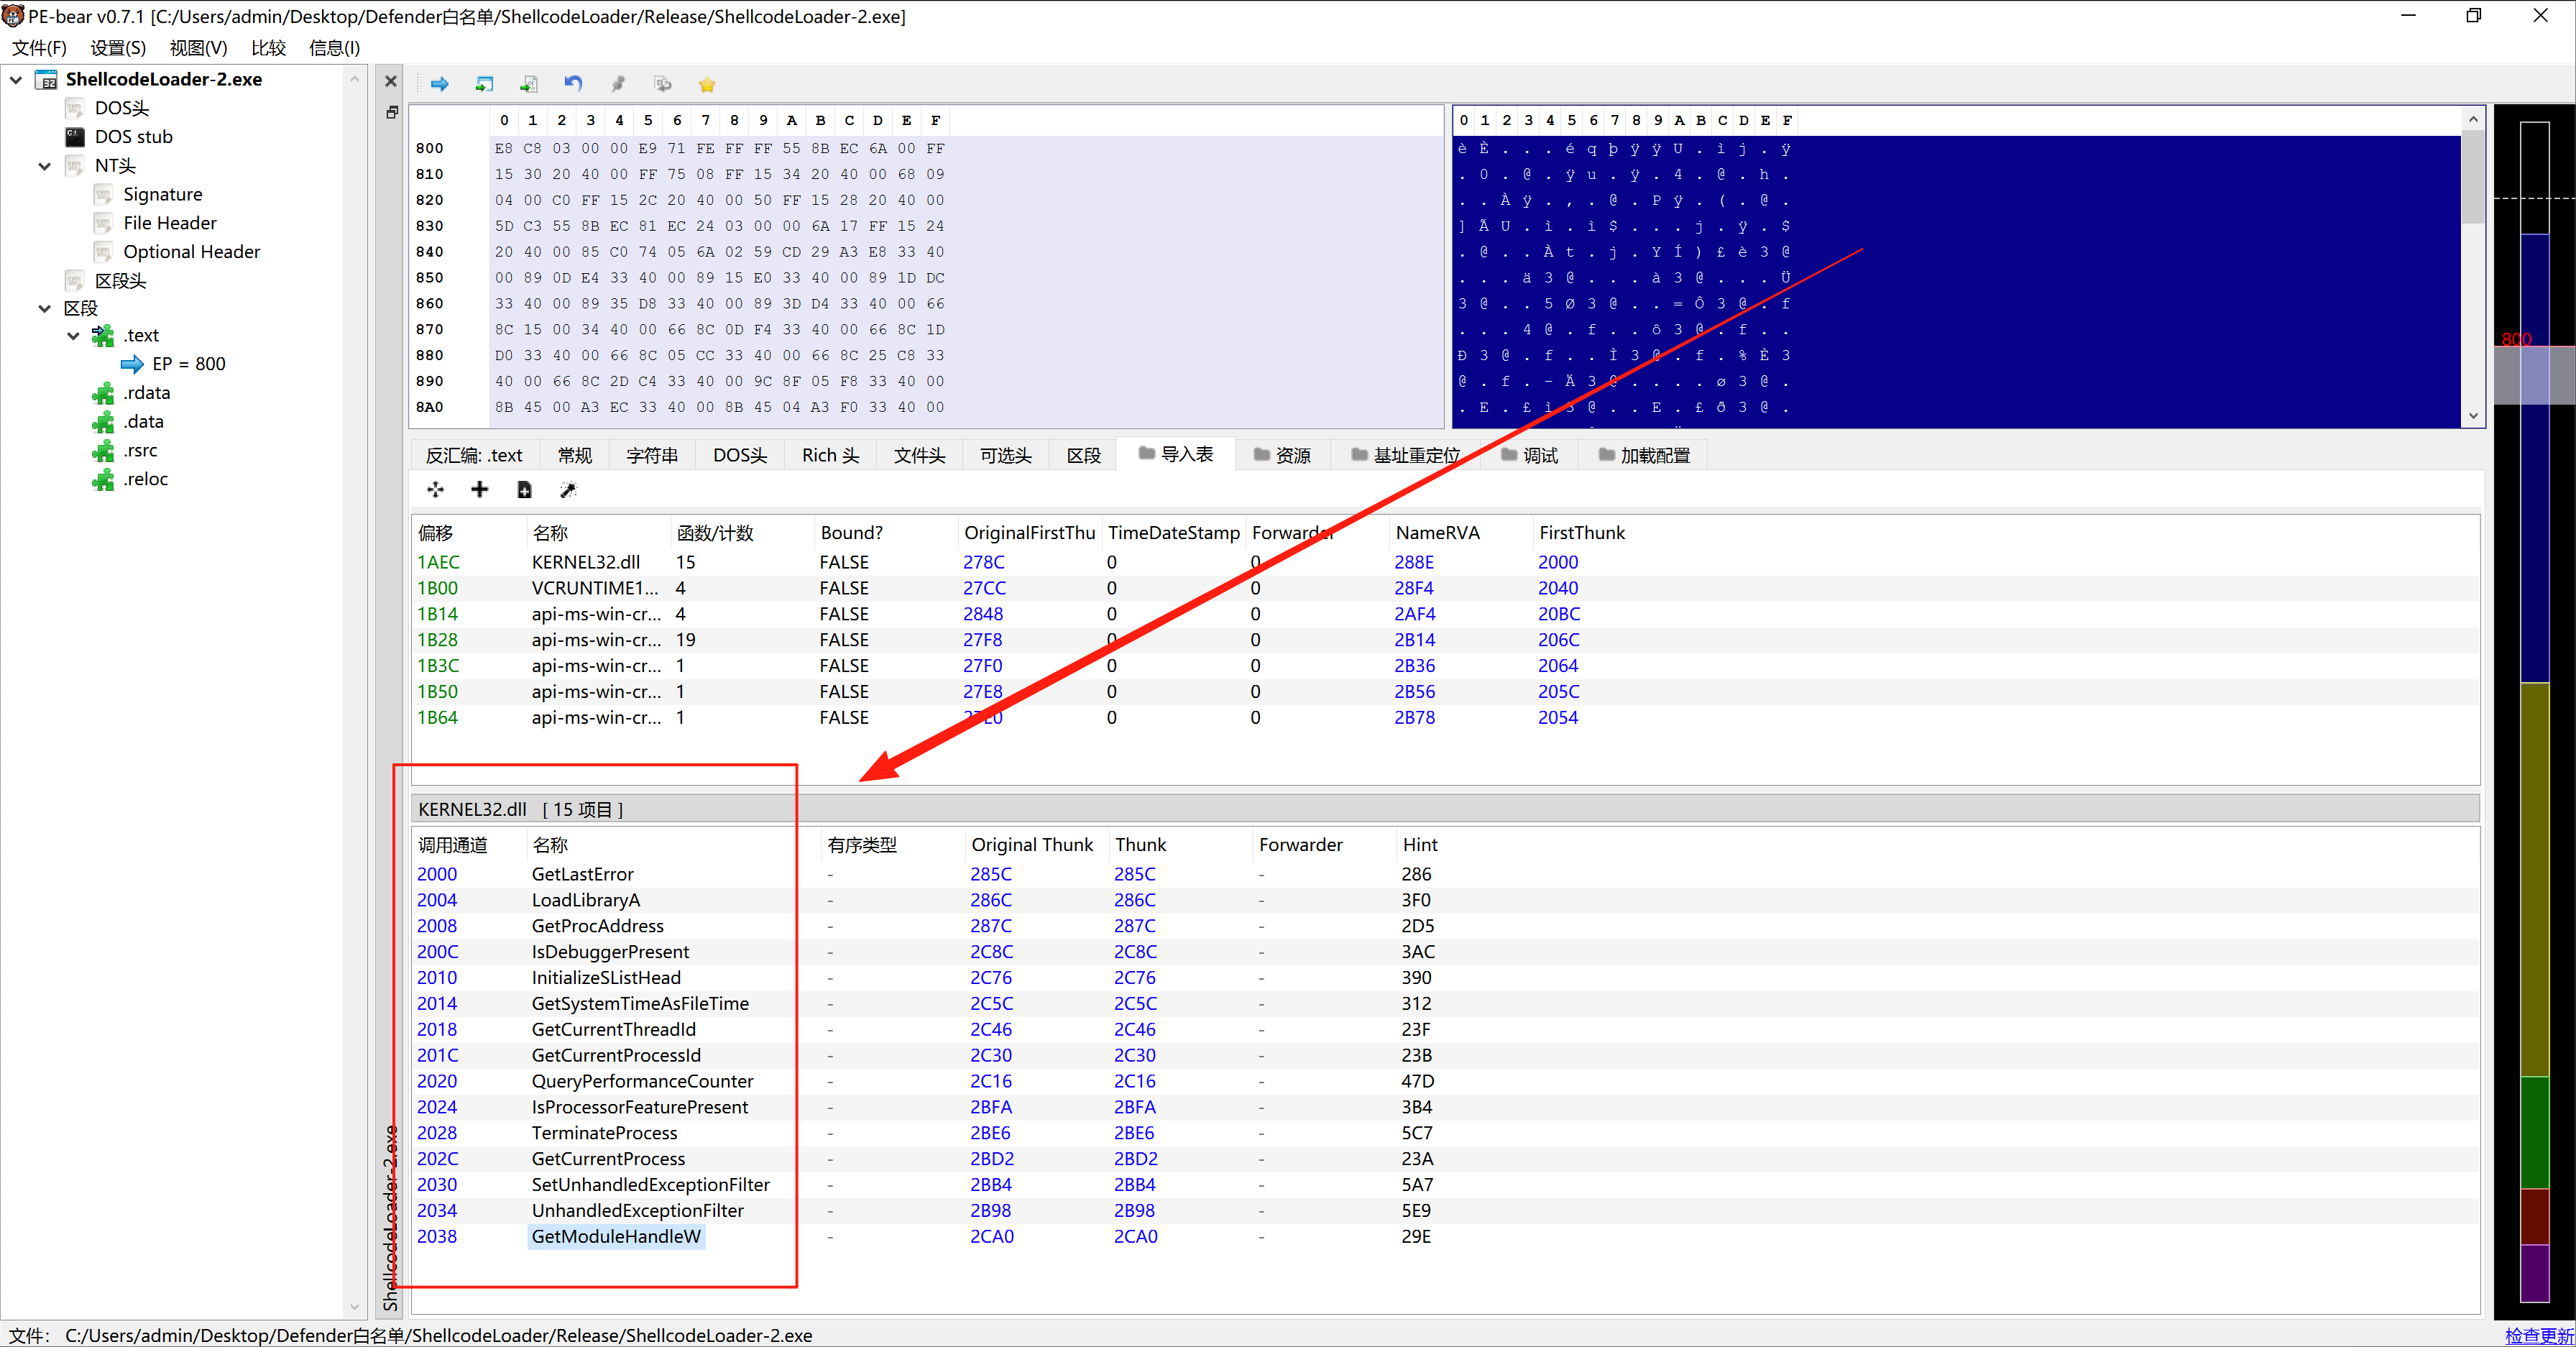Switch to the 字符串 tab
This screenshot has width=2576, height=1347.
[x=652, y=455]
